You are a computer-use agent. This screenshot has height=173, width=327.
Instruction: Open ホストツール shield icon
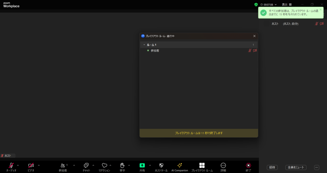coord(161,165)
